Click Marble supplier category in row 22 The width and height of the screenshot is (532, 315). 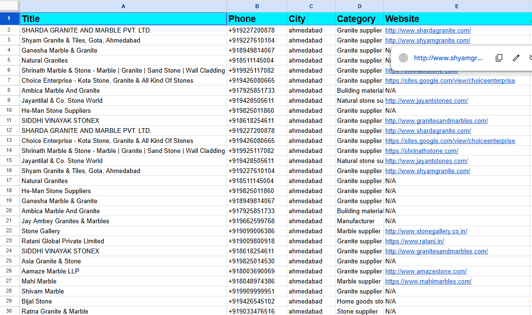(x=358, y=231)
